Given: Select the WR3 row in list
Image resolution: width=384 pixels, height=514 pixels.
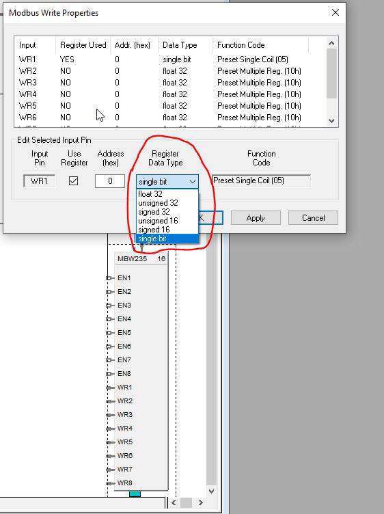Looking at the screenshot, I should pos(170,83).
